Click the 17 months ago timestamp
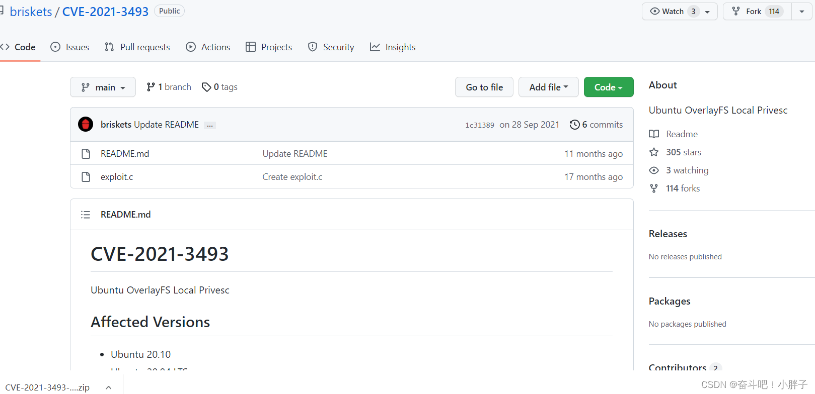This screenshot has width=815, height=394. point(594,177)
